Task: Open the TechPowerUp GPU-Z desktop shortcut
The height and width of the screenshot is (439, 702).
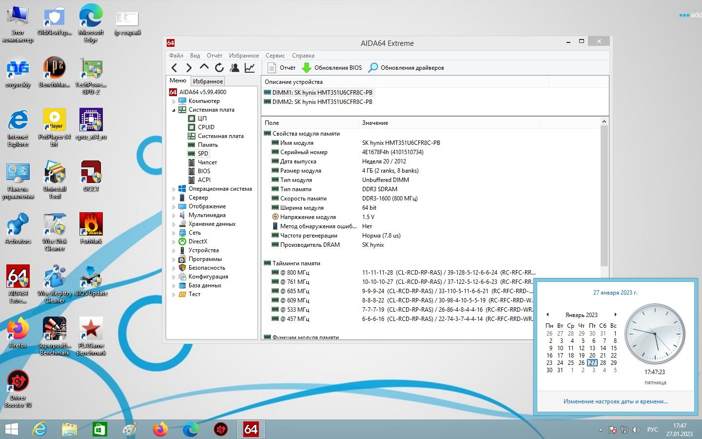Action: click(x=91, y=76)
